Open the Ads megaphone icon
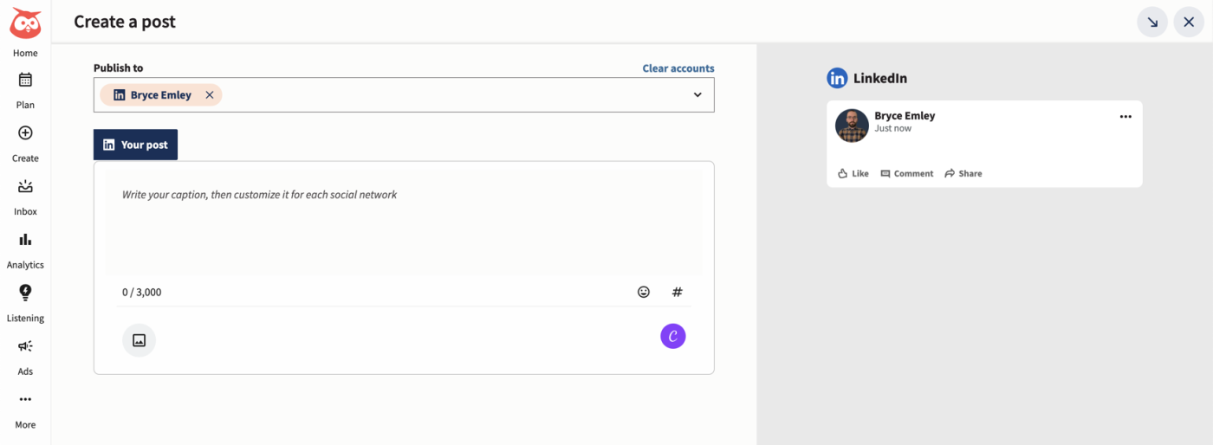This screenshot has height=445, width=1213. [25, 346]
